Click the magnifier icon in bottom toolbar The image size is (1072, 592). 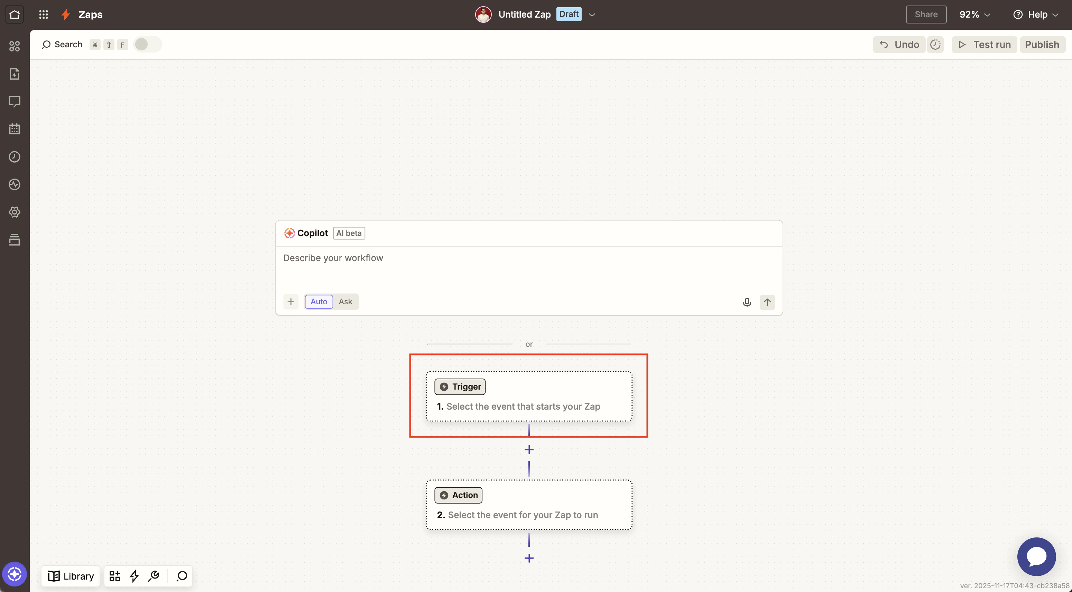coord(182,576)
